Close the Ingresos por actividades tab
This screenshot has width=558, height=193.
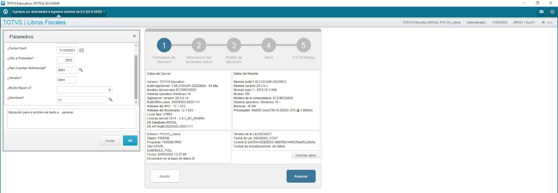[104, 12]
